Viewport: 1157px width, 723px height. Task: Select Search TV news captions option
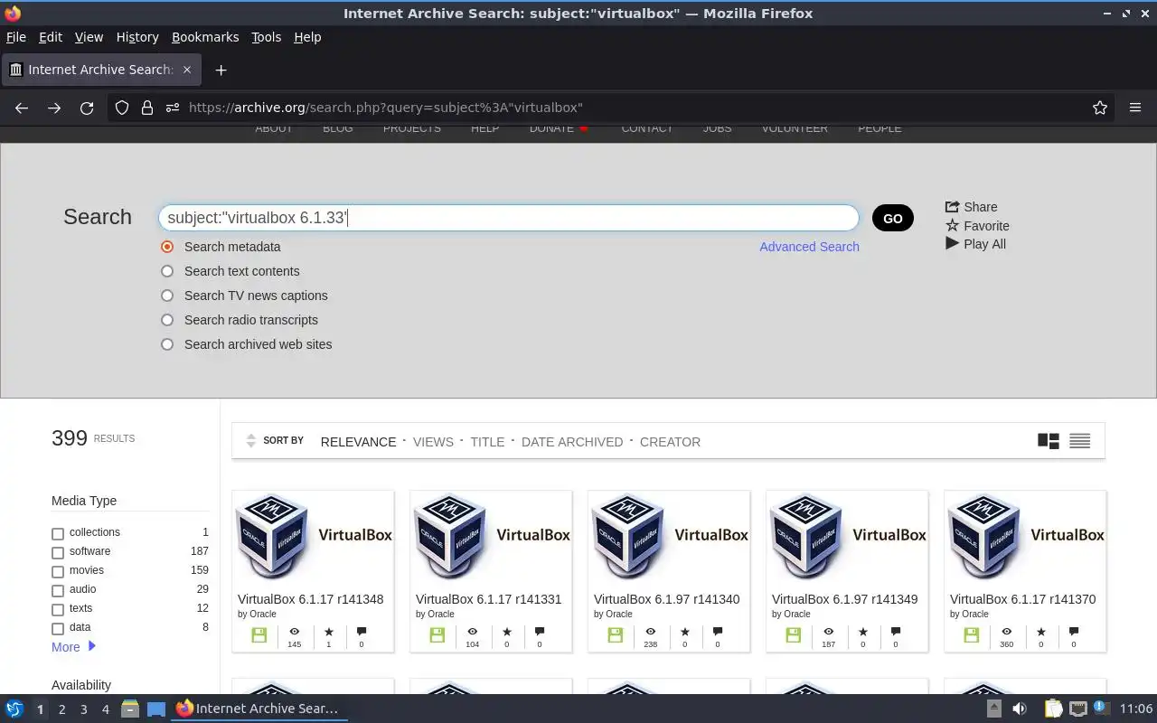[x=167, y=296]
